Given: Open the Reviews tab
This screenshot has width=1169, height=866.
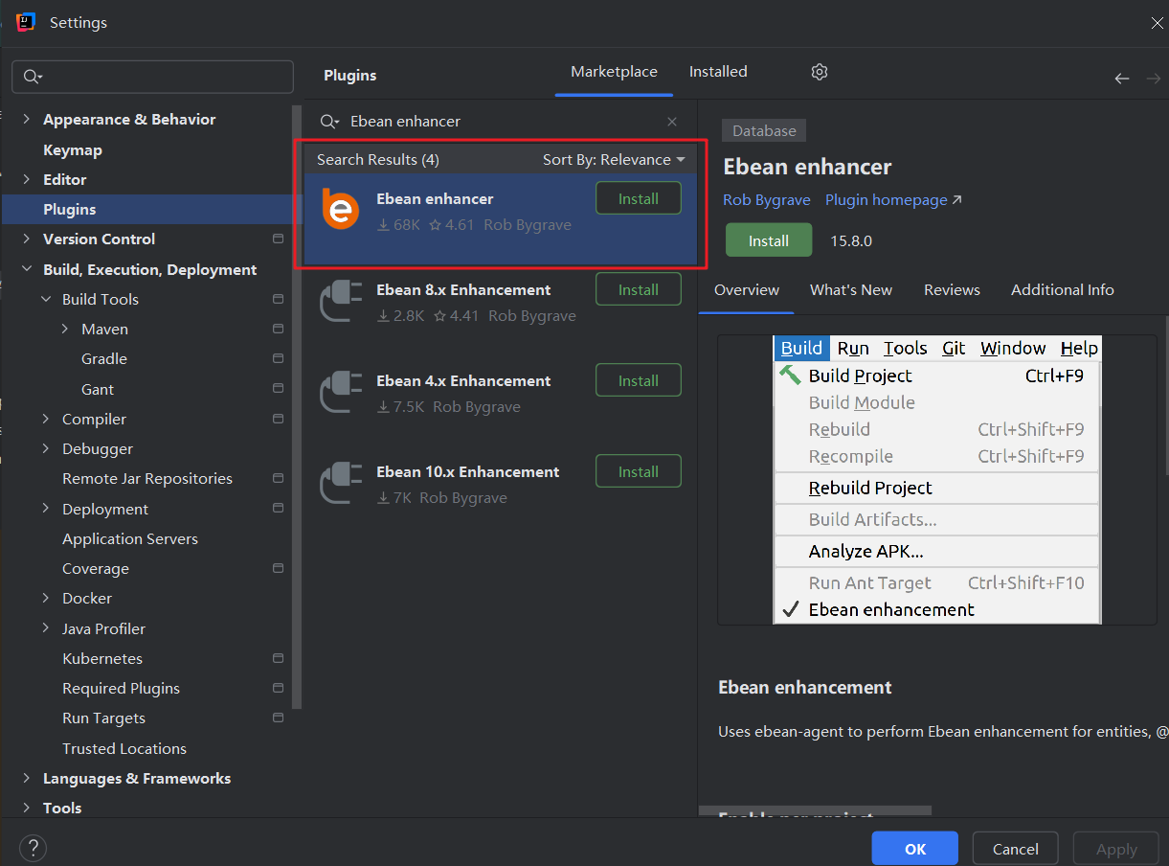Looking at the screenshot, I should point(952,290).
